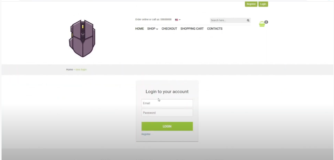Viewport: 334px width, 160px height.
Task: Navigate to CONTACTS in the menu
Action: tap(215, 29)
